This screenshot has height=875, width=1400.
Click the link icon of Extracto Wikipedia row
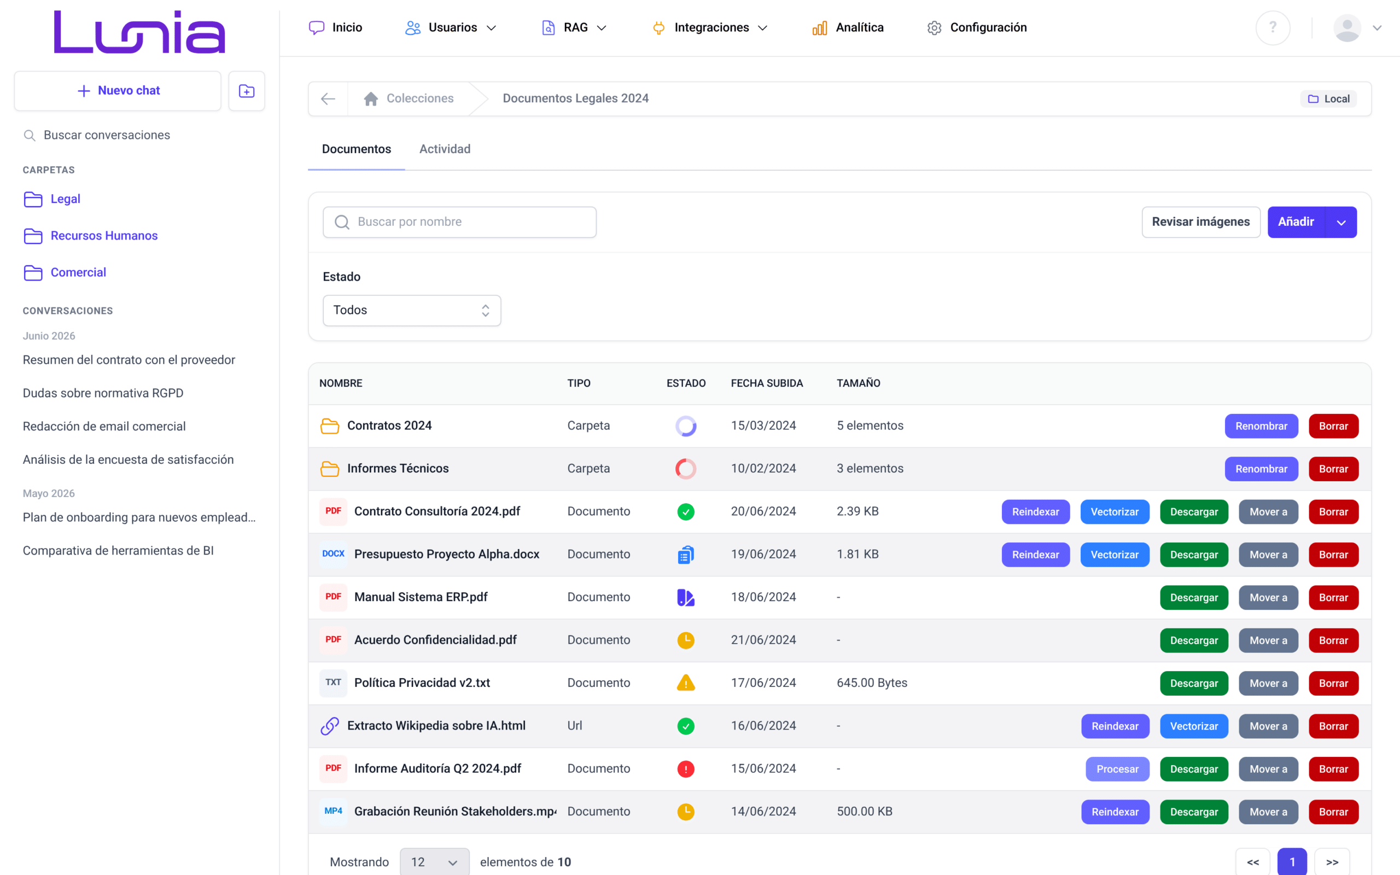[x=330, y=726]
